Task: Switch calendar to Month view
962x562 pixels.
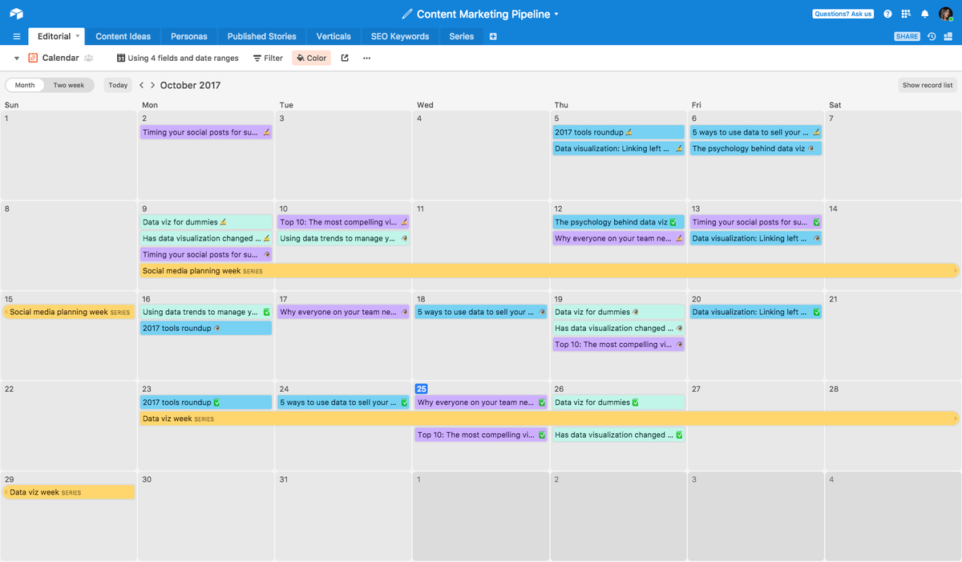Action: [x=25, y=84]
